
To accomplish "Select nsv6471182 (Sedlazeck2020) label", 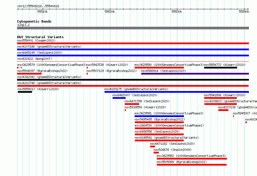I will [172, 144].
